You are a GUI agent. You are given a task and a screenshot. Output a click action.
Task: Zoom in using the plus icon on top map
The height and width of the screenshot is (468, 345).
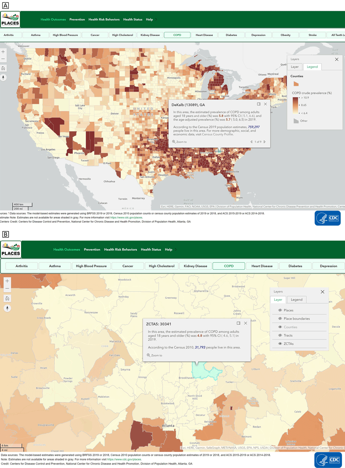[3, 51]
